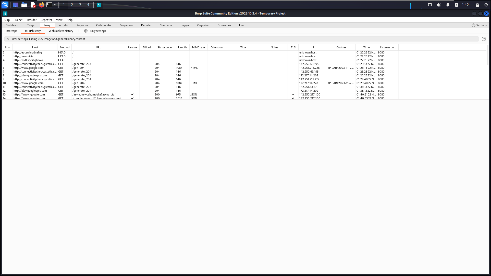
Task: Switch to the Target tab
Action: click(x=31, y=25)
